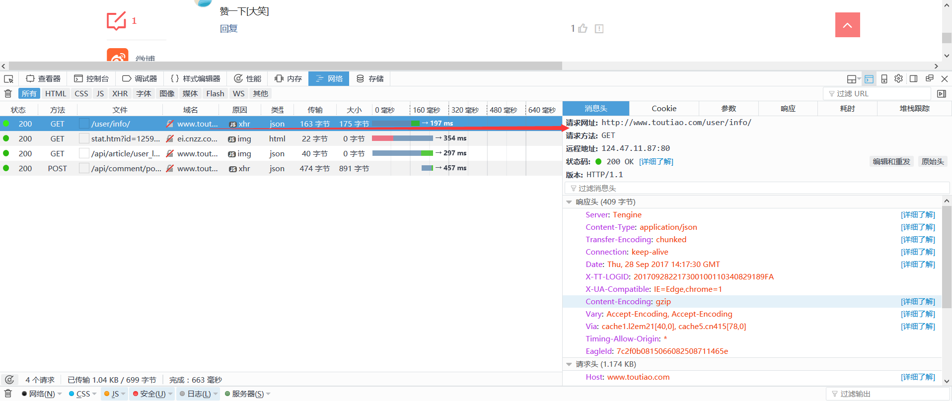The image size is (952, 401).
Task: Collapse the 请求头 section
Action: tap(569, 364)
